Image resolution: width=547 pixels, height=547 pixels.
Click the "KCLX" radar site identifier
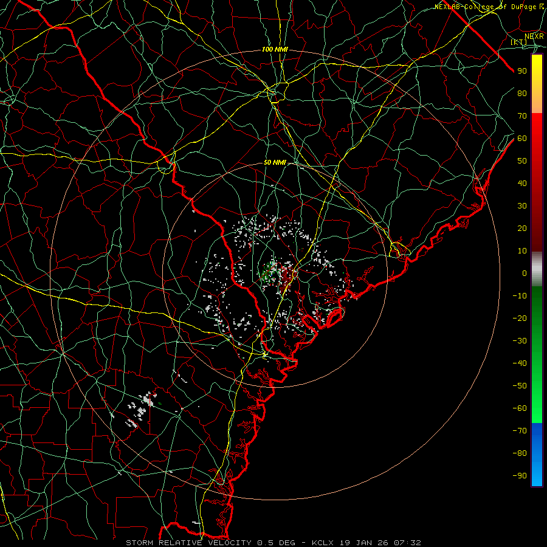coord(323,543)
